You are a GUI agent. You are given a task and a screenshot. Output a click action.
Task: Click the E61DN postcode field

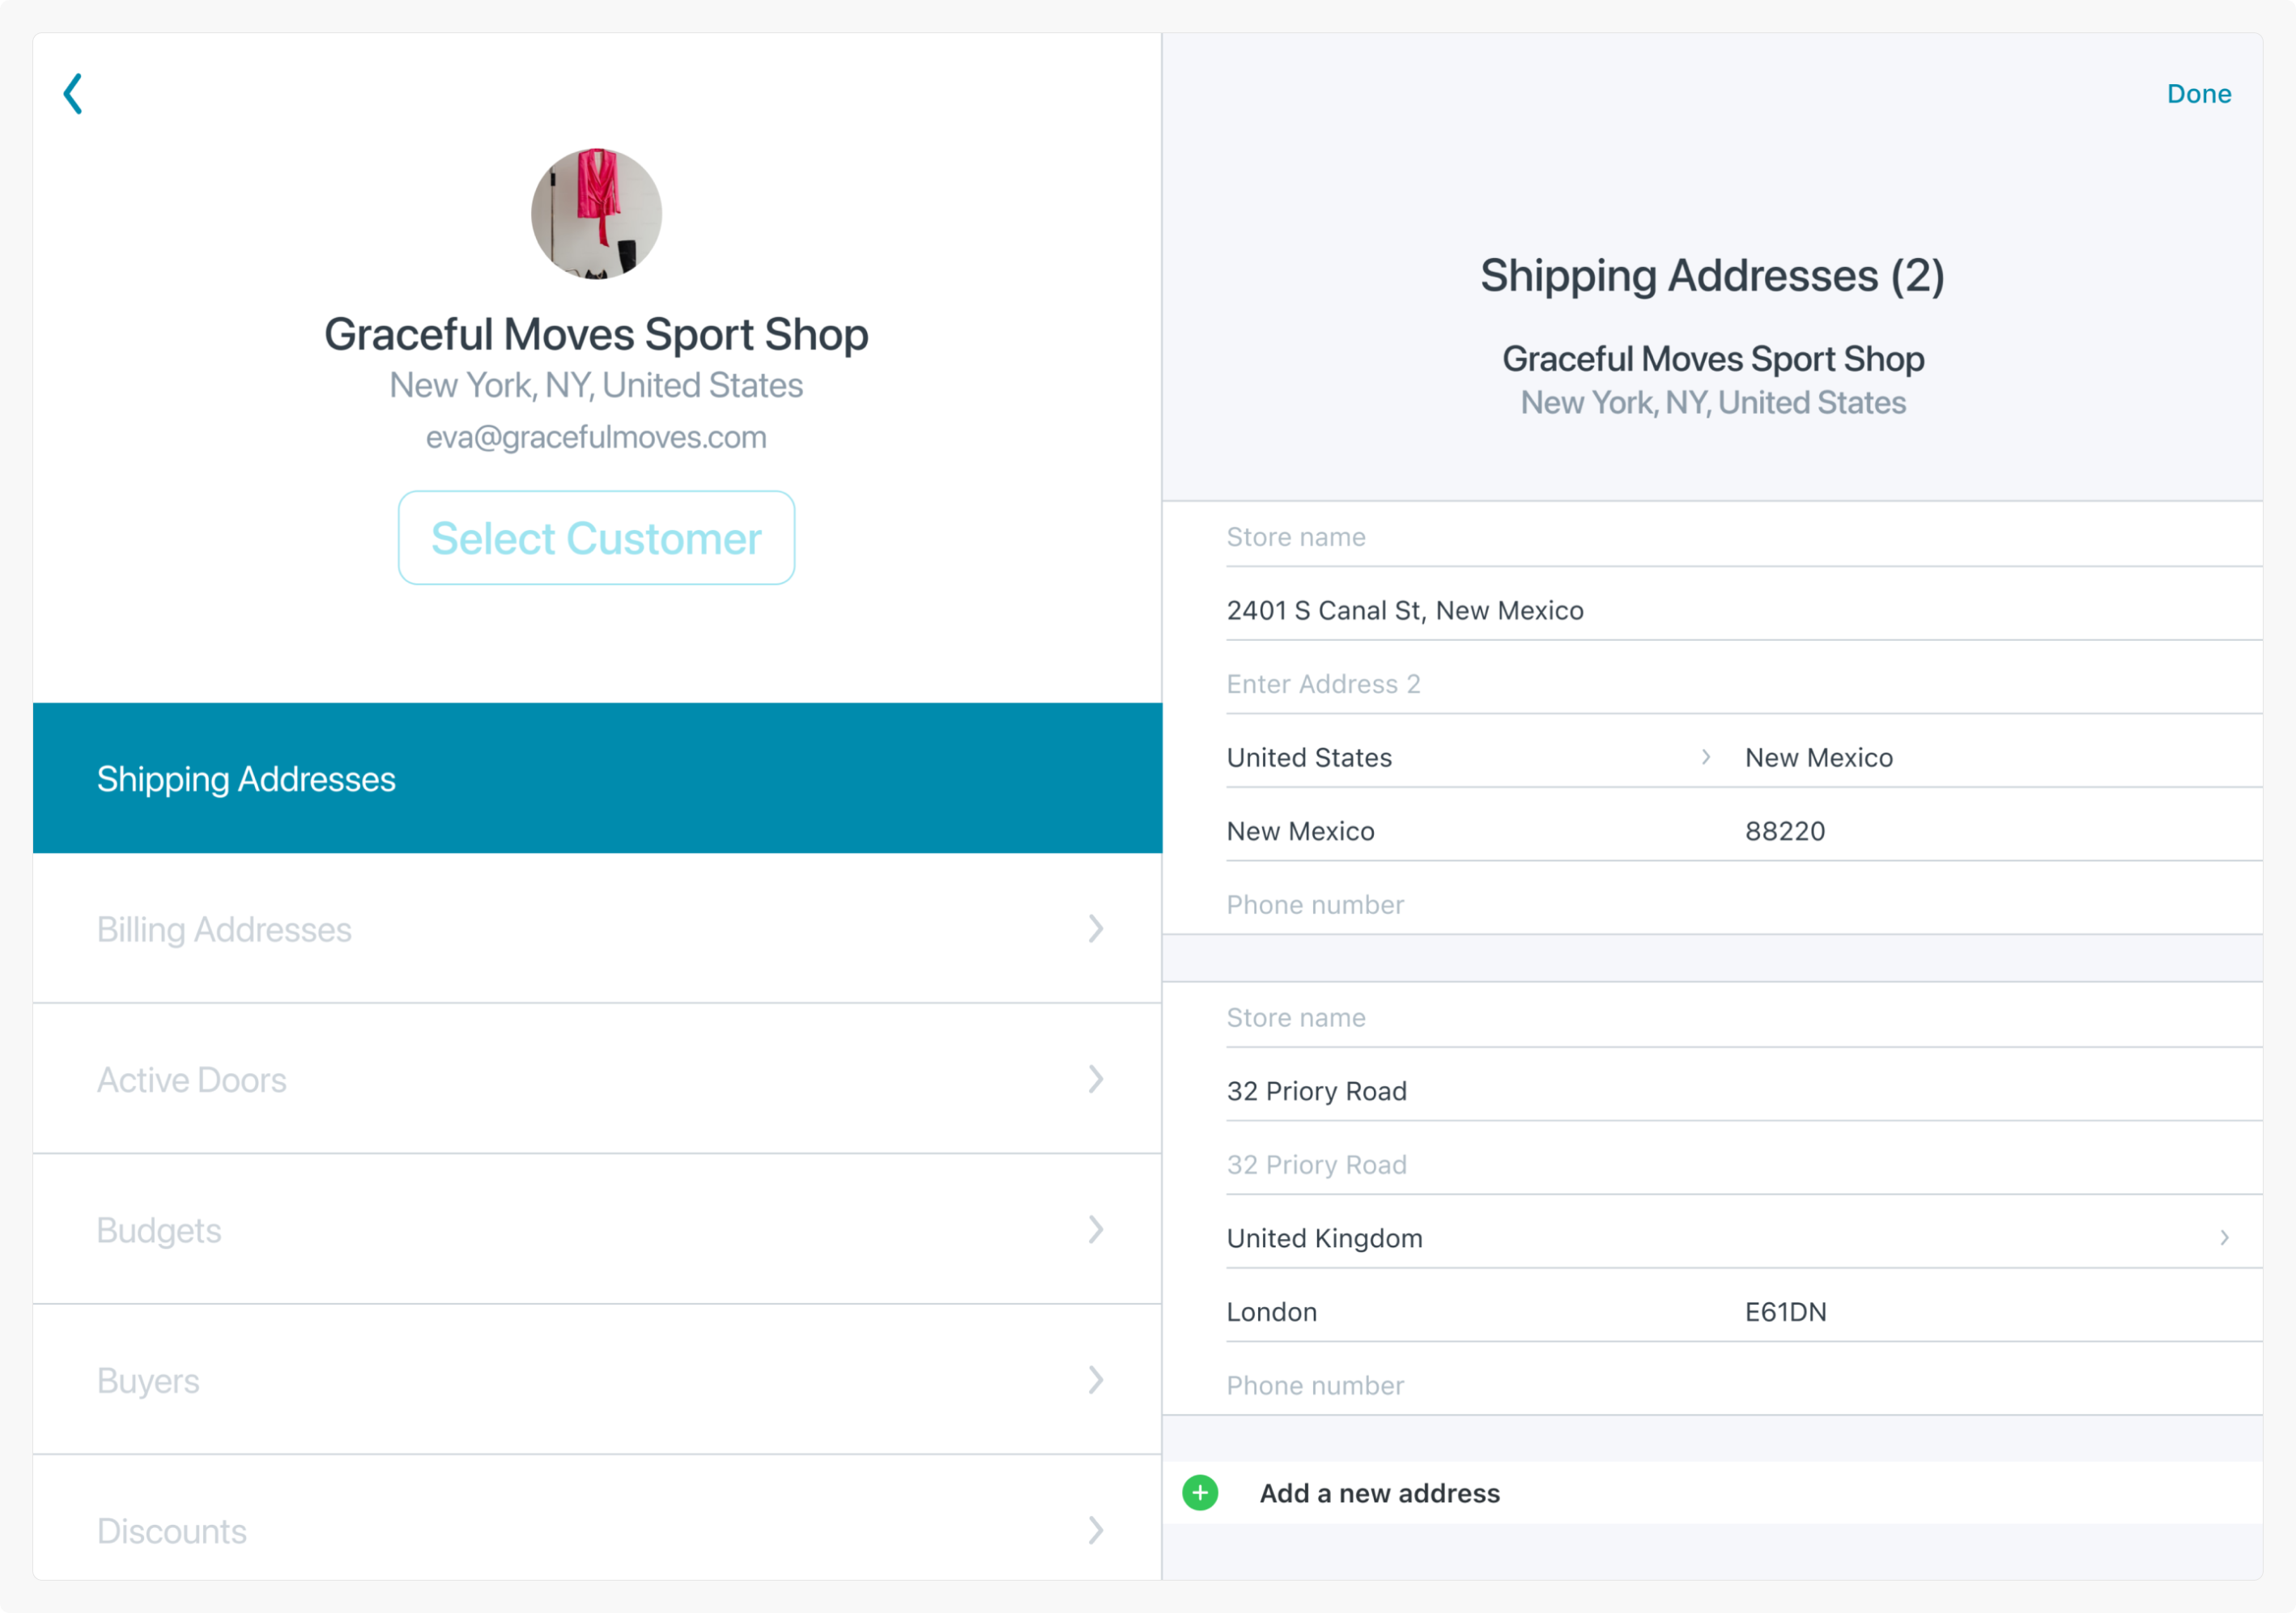(1786, 1312)
